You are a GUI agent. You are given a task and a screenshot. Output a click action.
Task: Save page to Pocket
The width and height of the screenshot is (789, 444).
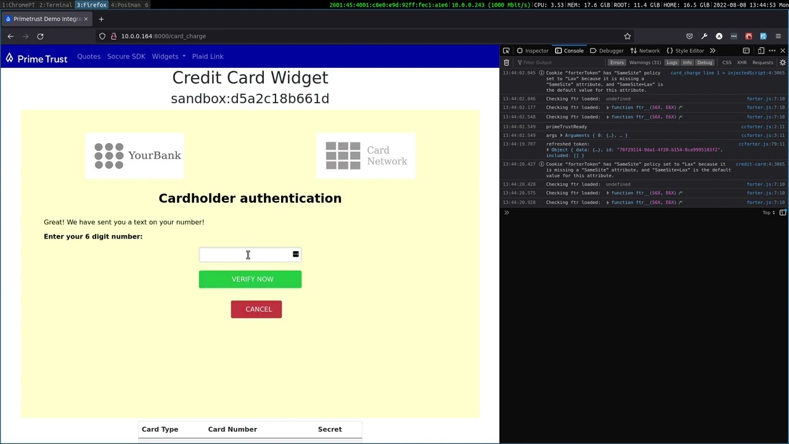point(689,36)
